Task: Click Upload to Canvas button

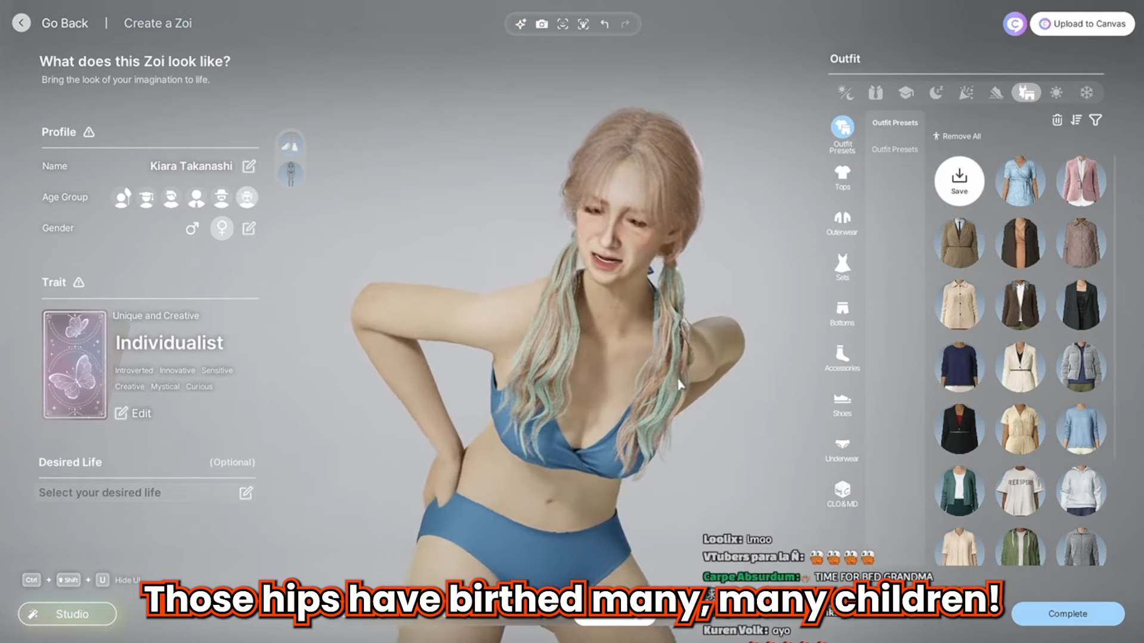Action: 1082,24
